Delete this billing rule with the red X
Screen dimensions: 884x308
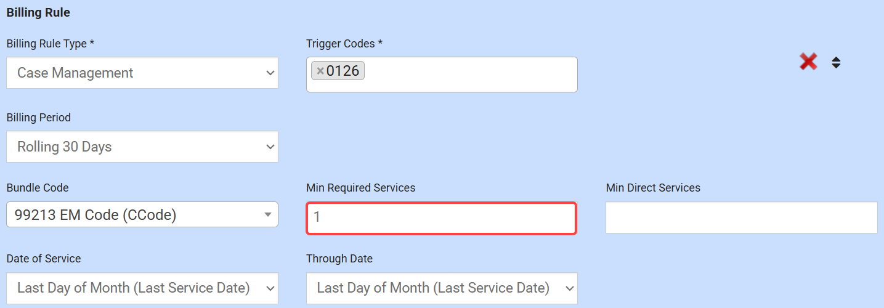click(x=808, y=62)
